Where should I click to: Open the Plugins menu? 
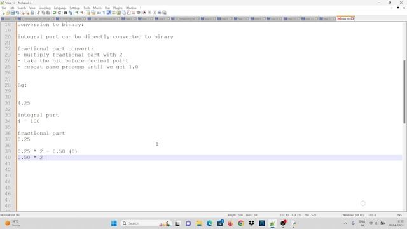(x=118, y=8)
